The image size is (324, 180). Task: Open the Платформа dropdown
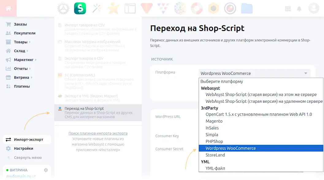click(254, 73)
